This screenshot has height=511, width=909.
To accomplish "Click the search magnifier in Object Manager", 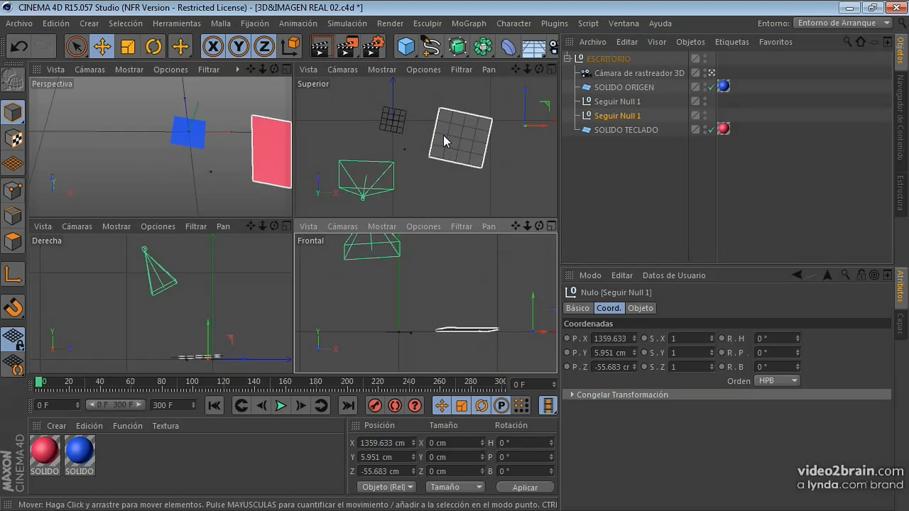I will click(x=847, y=42).
